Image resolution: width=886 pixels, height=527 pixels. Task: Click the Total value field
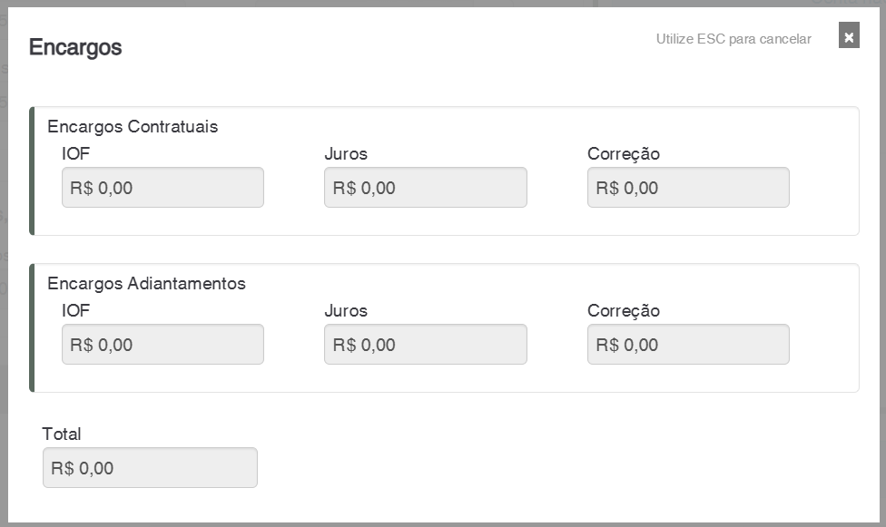click(x=150, y=468)
